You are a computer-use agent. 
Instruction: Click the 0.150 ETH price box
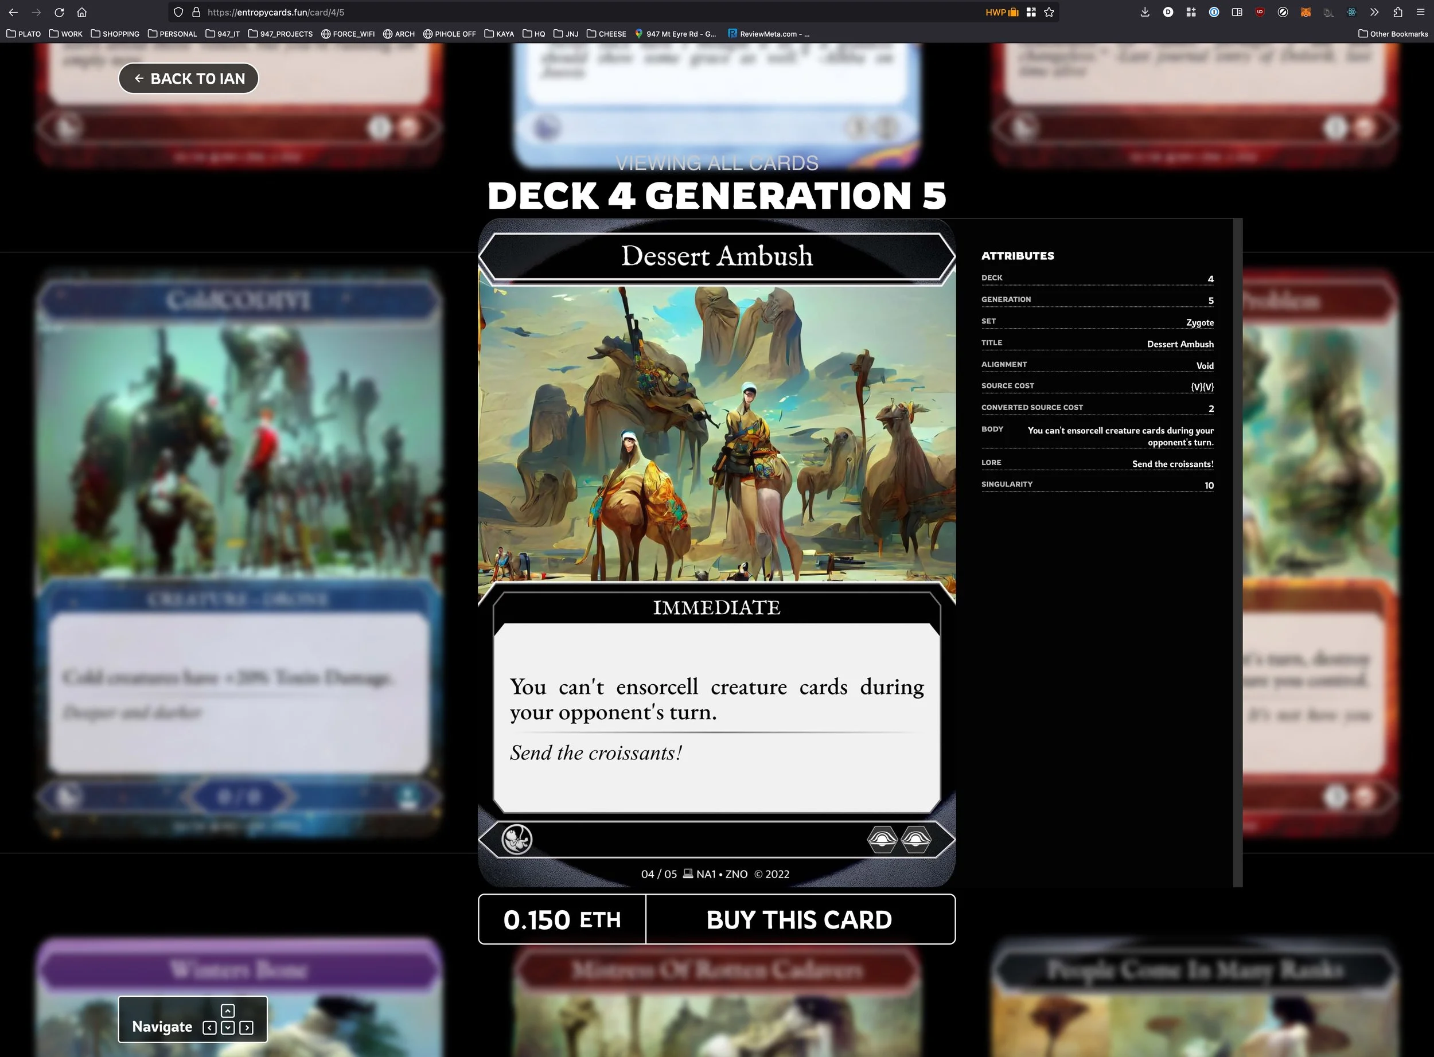click(562, 919)
